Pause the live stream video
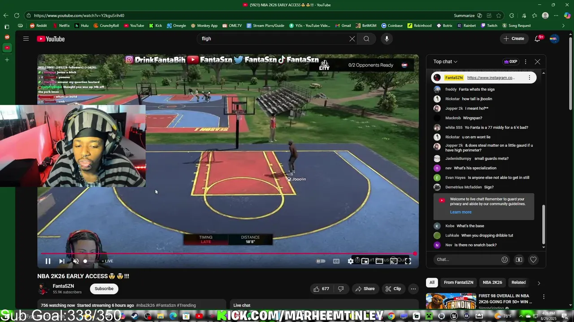The image size is (574, 322). [x=48, y=261]
